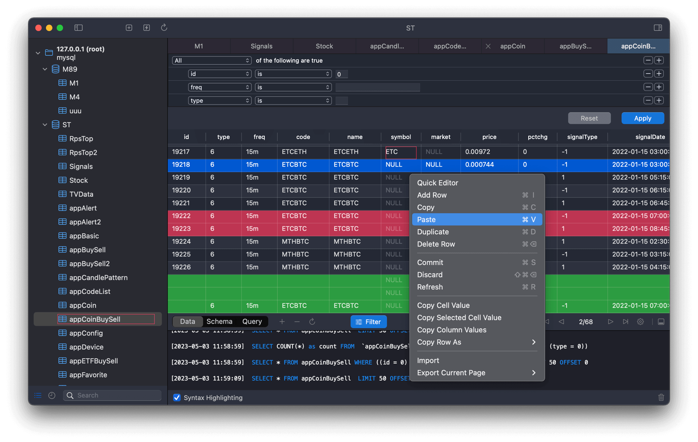Image resolution: width=698 pixels, height=442 pixels.
Task: Select the symbol cell containing ETC
Action: (x=401, y=152)
